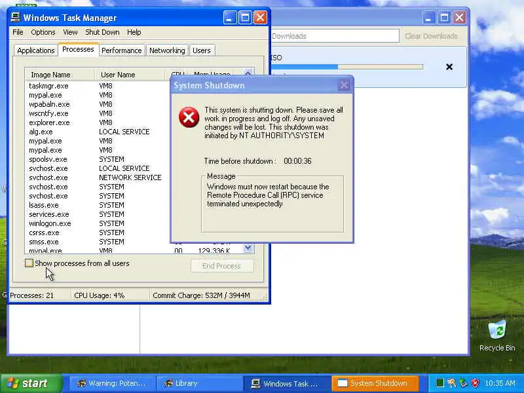Switch to the Users tab
Viewport: 524px width, 393px height.
202,50
